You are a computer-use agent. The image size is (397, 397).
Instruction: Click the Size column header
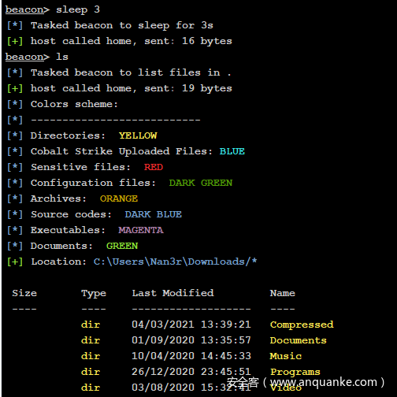pyautogui.click(x=24, y=293)
